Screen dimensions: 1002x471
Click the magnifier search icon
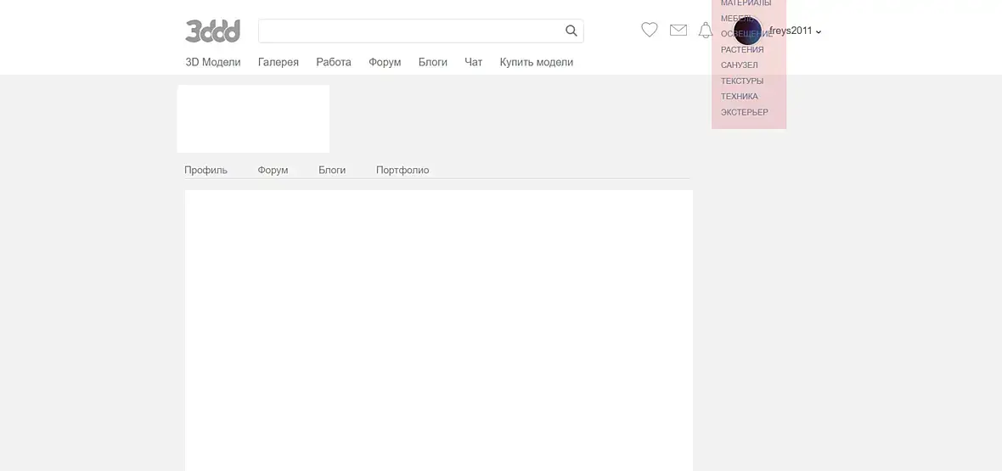[571, 31]
